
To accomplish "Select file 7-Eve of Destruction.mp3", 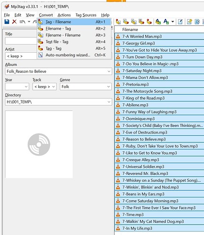I will coord(159,133).
